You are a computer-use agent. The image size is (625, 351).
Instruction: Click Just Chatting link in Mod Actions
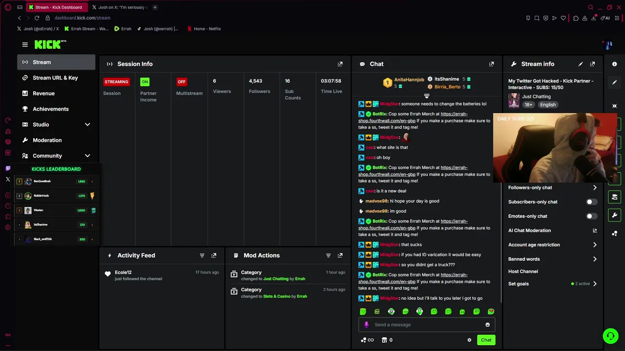coord(276,279)
